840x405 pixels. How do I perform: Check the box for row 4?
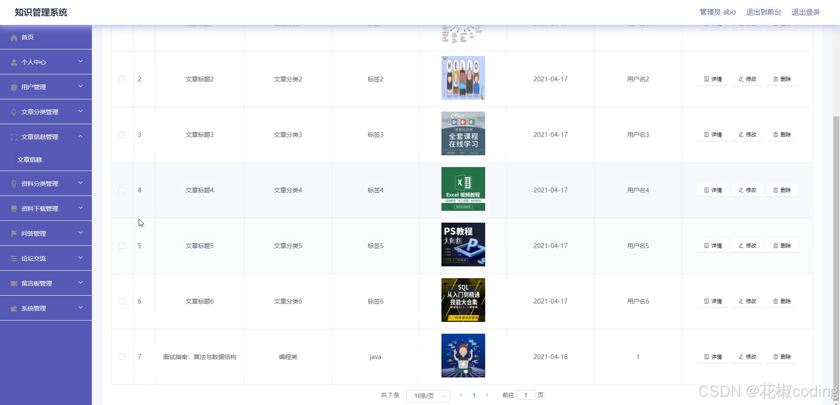click(x=122, y=190)
